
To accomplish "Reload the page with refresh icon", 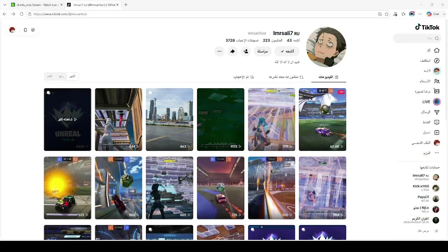I will click(21, 14).
